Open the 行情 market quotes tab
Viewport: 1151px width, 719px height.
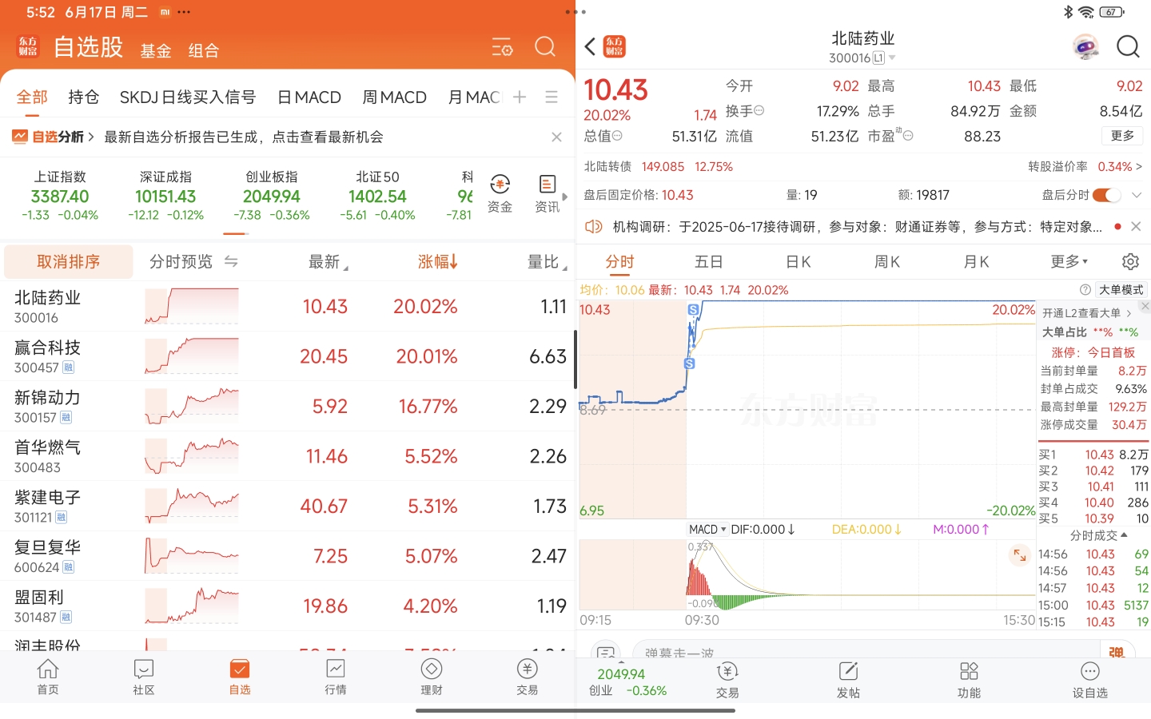click(336, 677)
